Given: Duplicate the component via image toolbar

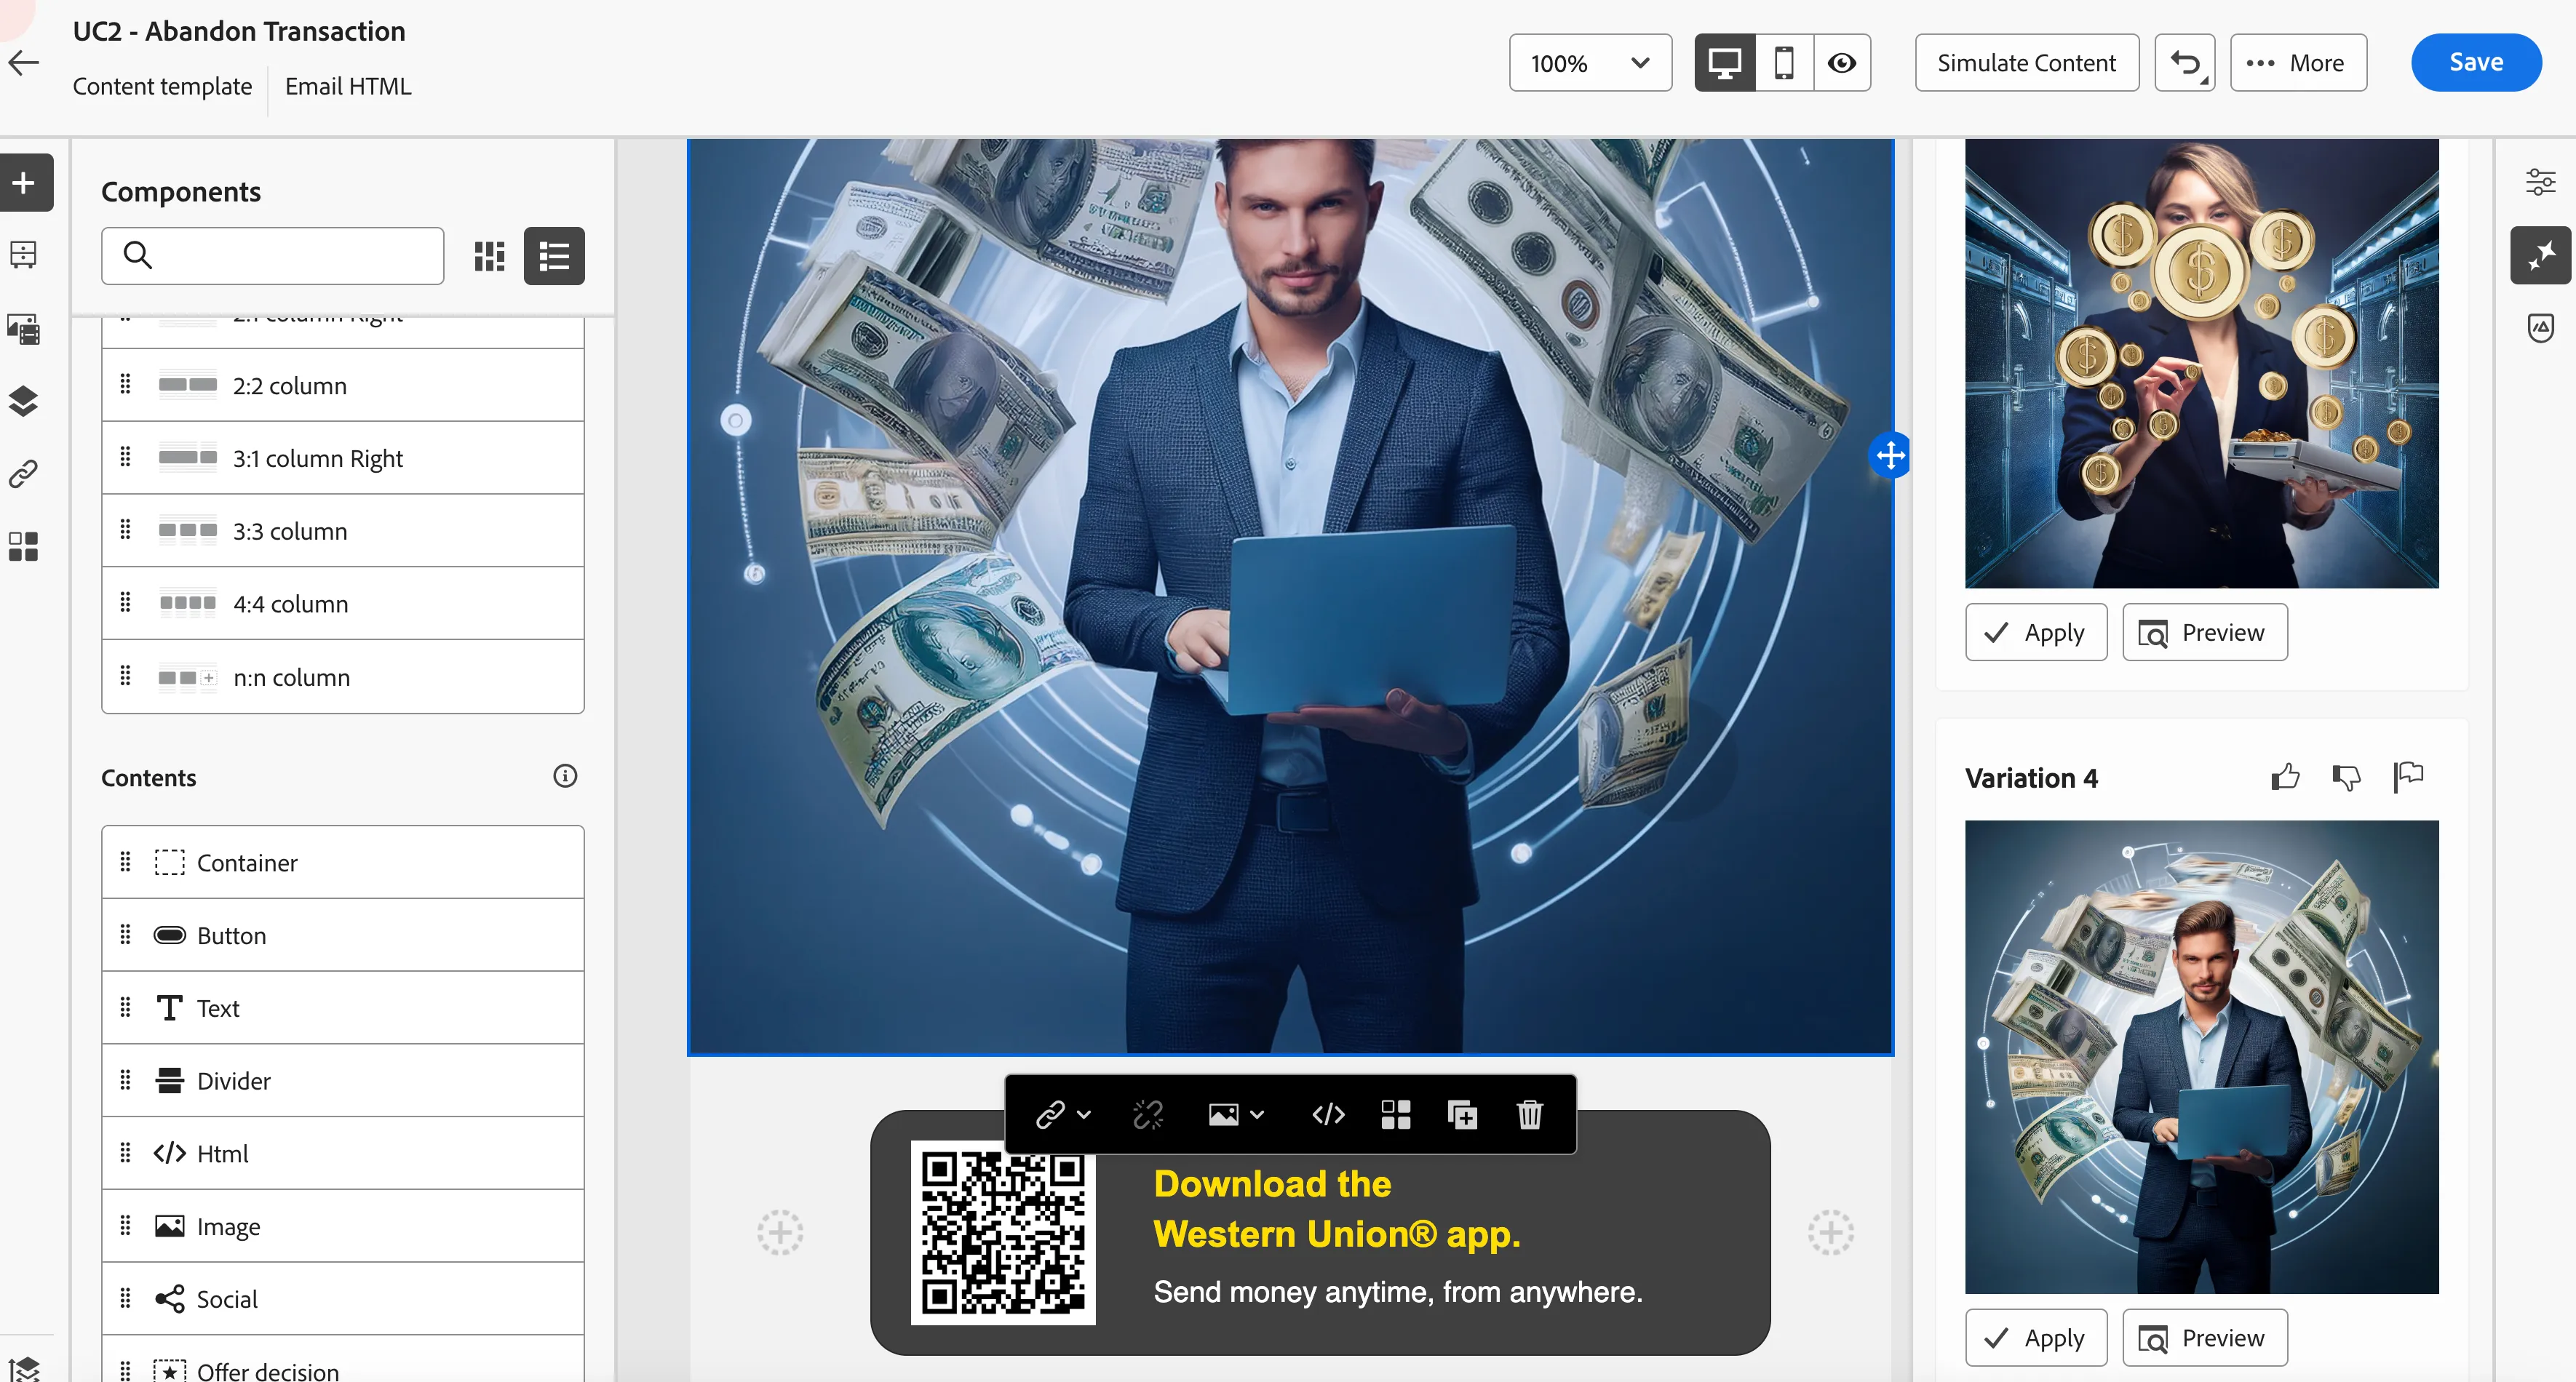Looking at the screenshot, I should (x=1462, y=1114).
